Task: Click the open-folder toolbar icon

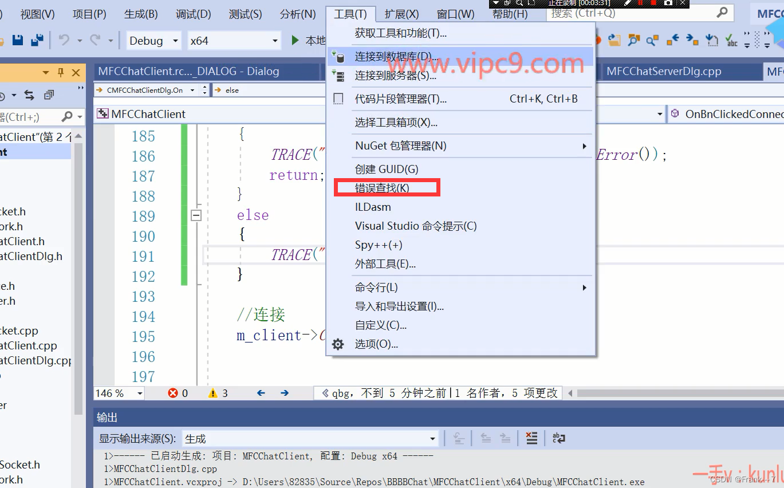Action: click(x=614, y=40)
